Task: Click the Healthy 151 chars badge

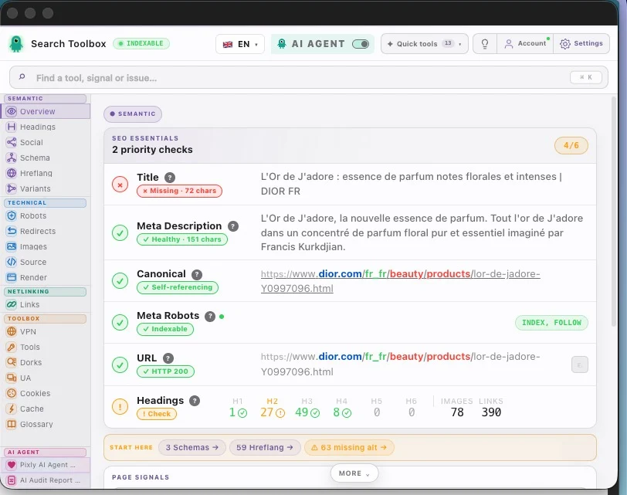Action: click(182, 239)
